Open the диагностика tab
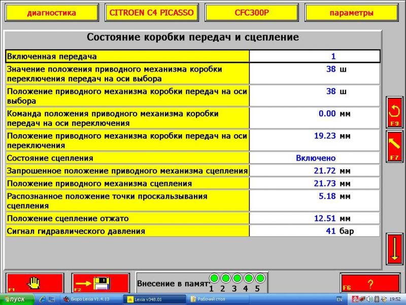Screen dimensions: 406x305 coord(51,13)
